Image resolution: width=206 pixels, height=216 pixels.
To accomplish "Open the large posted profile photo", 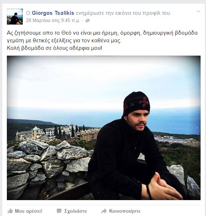I will tap(104, 128).
